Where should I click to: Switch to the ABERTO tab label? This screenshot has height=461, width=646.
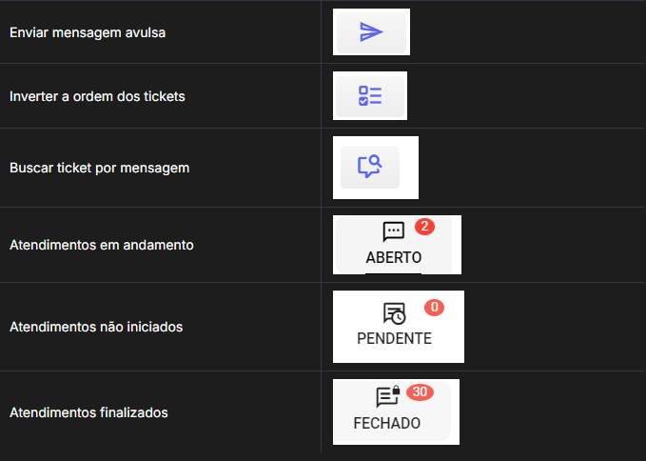point(393,257)
